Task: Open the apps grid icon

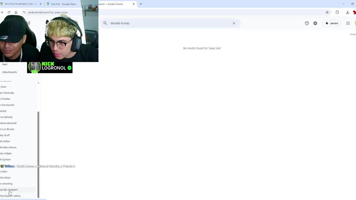Action: click(348, 23)
